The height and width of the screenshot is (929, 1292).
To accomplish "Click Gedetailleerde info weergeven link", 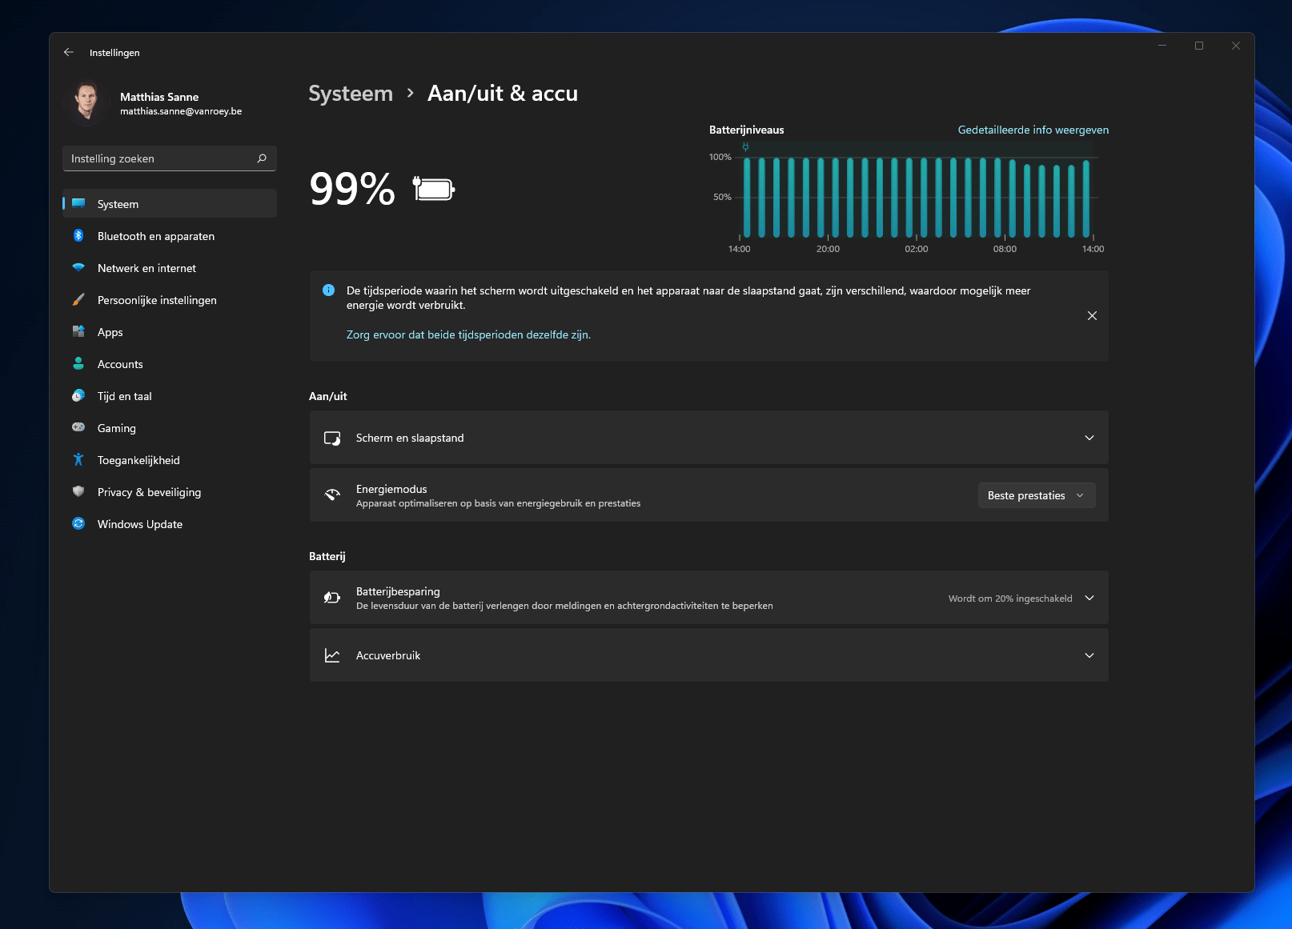I will point(1033,130).
